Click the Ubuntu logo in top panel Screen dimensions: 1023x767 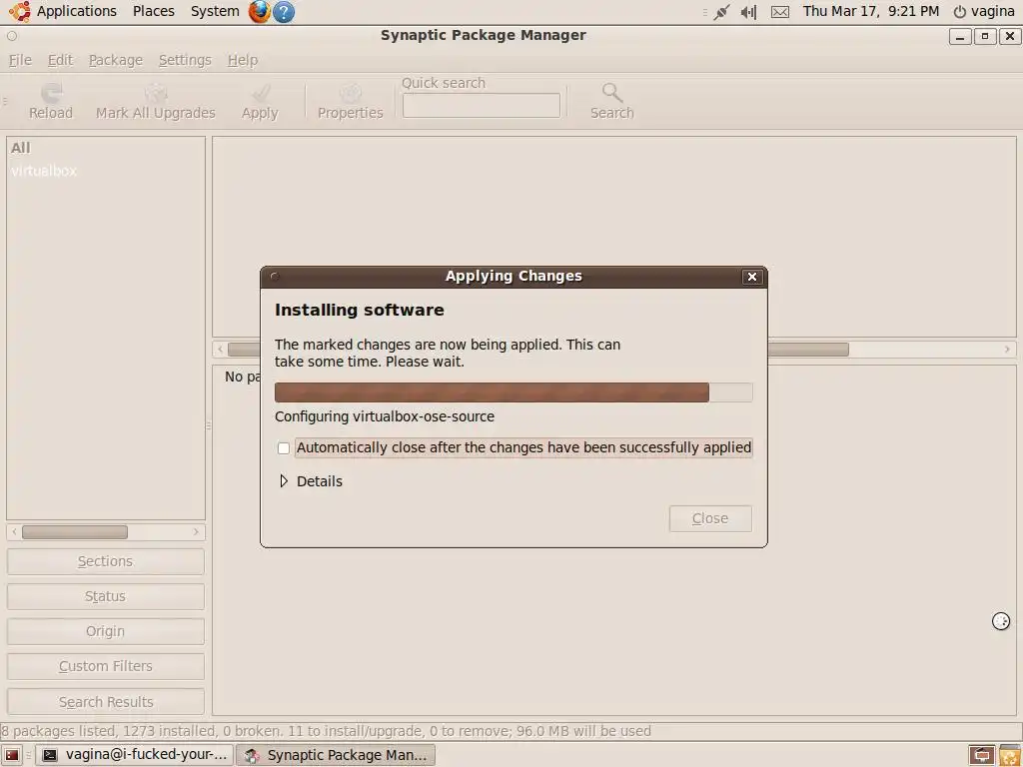[x=19, y=11]
